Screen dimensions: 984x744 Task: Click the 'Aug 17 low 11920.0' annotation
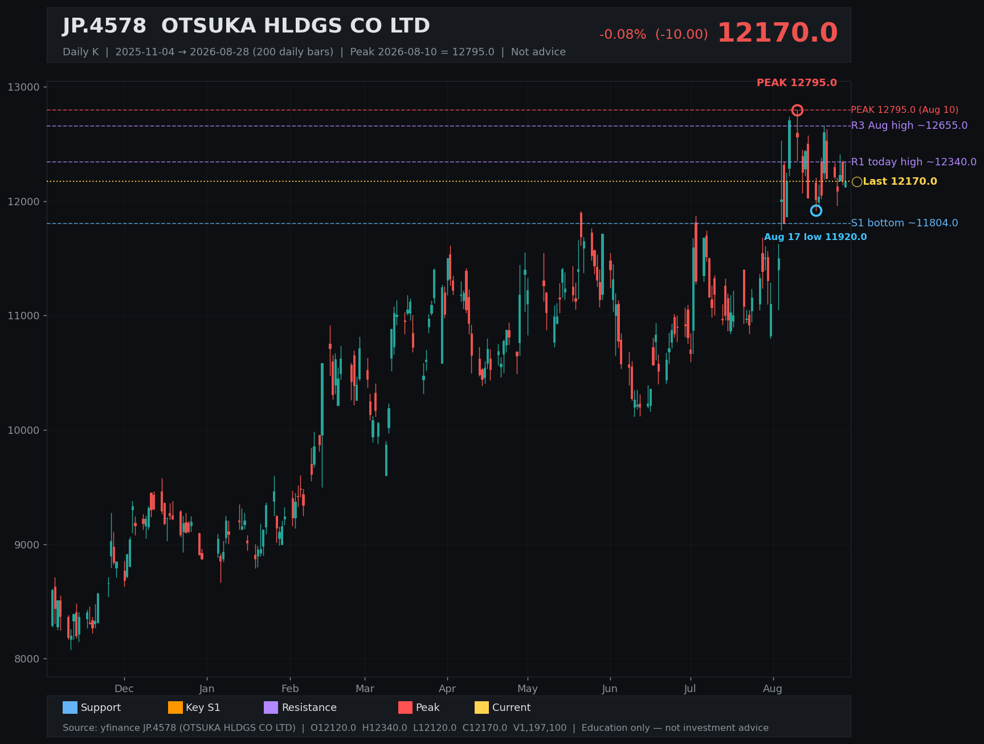click(815, 237)
